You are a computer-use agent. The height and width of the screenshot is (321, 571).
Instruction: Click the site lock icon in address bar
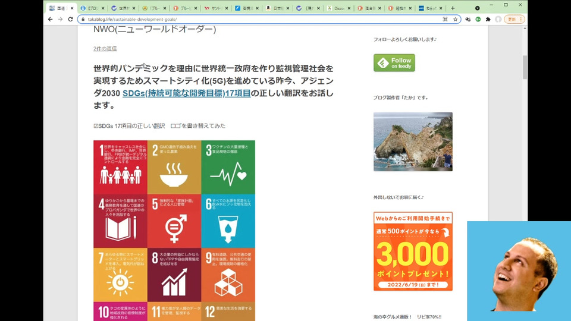[x=83, y=19]
